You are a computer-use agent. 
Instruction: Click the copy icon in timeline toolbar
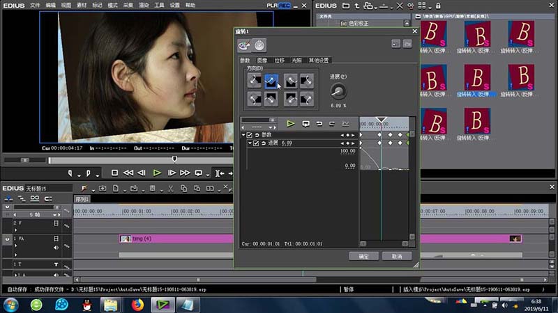point(183,188)
